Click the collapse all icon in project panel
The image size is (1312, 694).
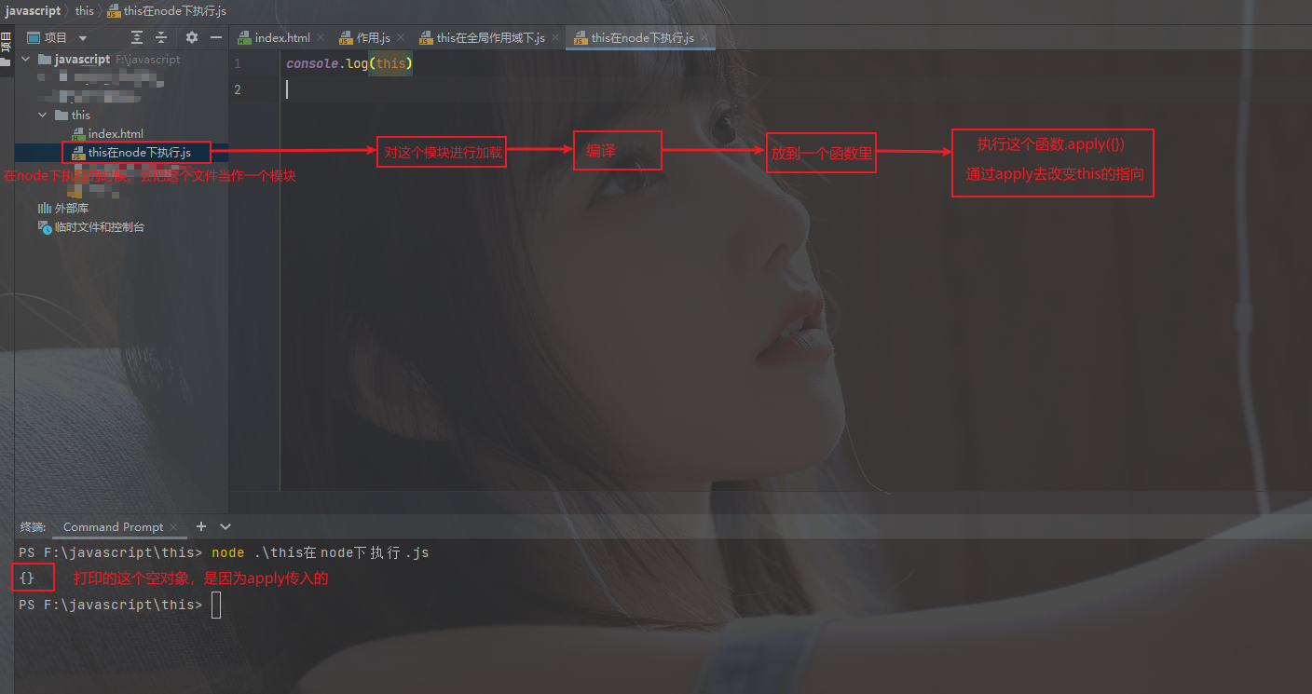pyautogui.click(x=161, y=37)
